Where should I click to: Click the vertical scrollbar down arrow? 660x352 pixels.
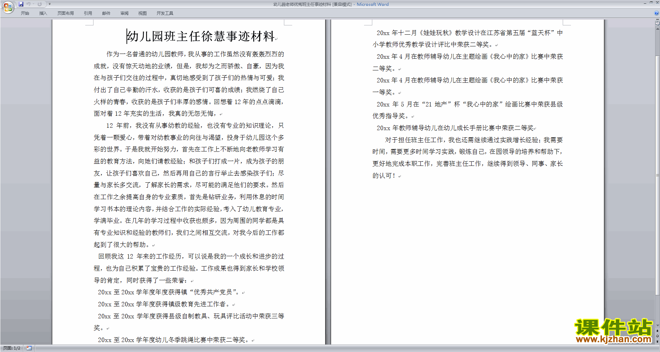658,326
